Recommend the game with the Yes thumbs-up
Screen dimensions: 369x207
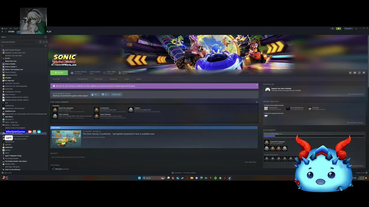(x=95, y=94)
